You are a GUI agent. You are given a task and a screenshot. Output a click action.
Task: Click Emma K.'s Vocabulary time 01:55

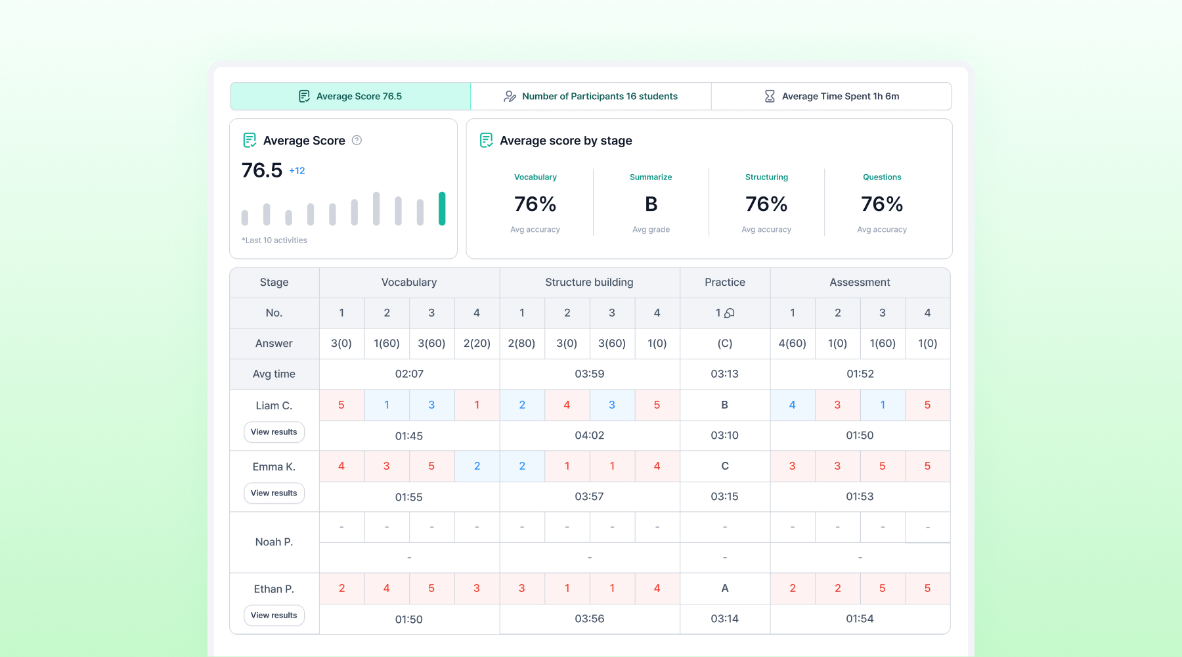(x=409, y=497)
